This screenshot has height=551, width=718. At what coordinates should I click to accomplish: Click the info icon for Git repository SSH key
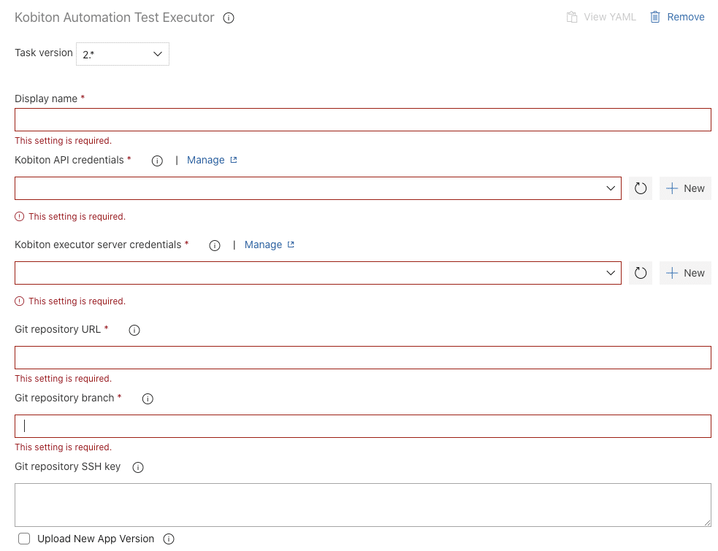[138, 467]
